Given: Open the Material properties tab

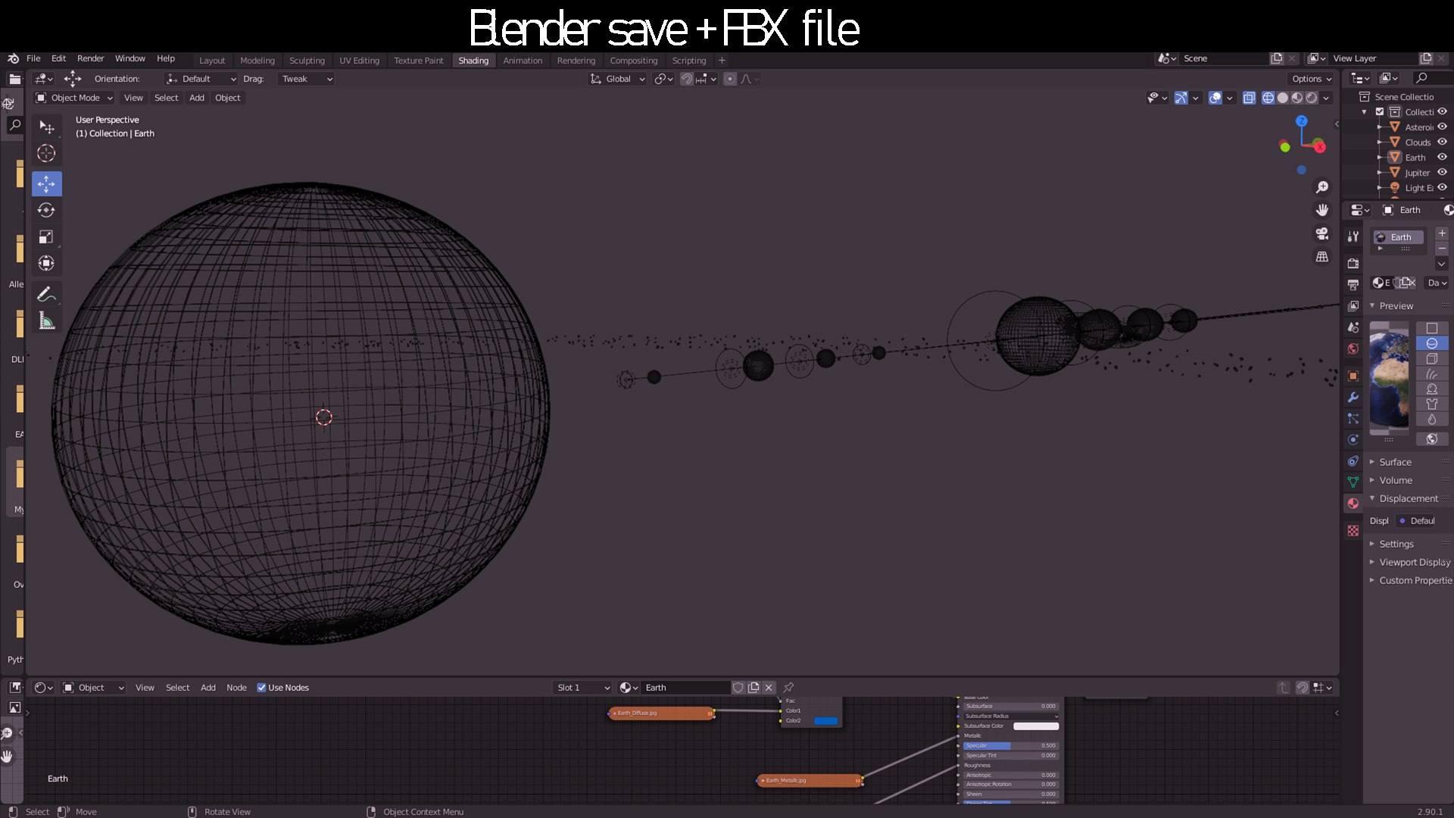Looking at the screenshot, I should click(1353, 504).
